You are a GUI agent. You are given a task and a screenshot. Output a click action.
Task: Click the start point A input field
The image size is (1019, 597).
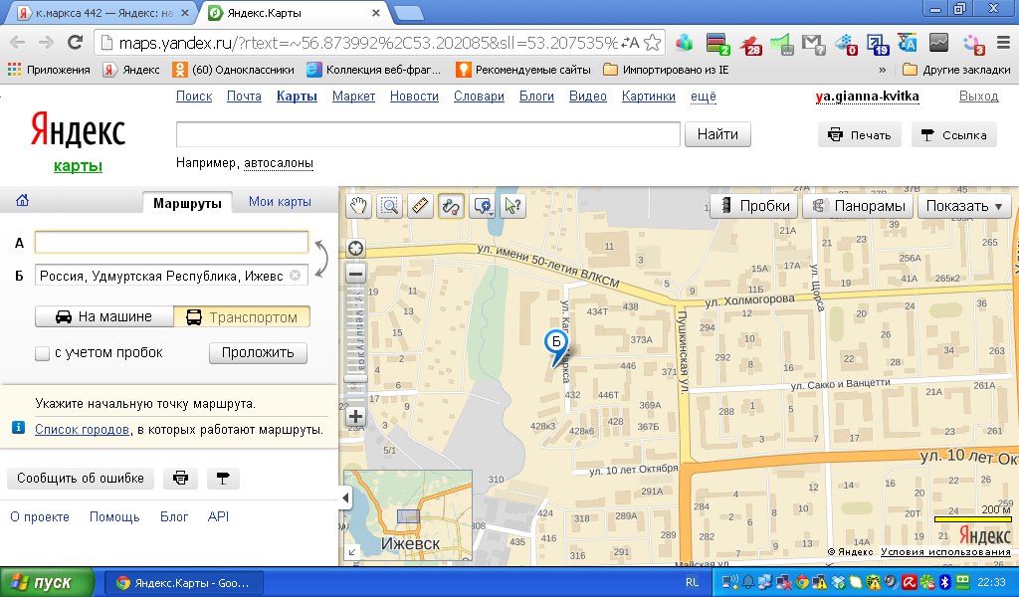coord(171,243)
